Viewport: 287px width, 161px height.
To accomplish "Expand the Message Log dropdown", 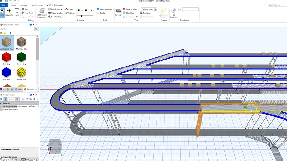I will pyautogui.click(x=113, y=9).
